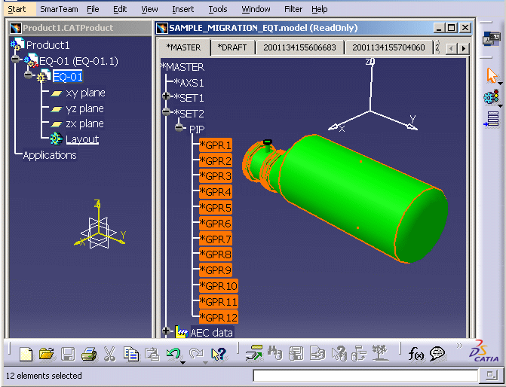Image resolution: width=506 pixels, height=387 pixels.
Task: Click the CATIA logo icon
Action: click(484, 351)
